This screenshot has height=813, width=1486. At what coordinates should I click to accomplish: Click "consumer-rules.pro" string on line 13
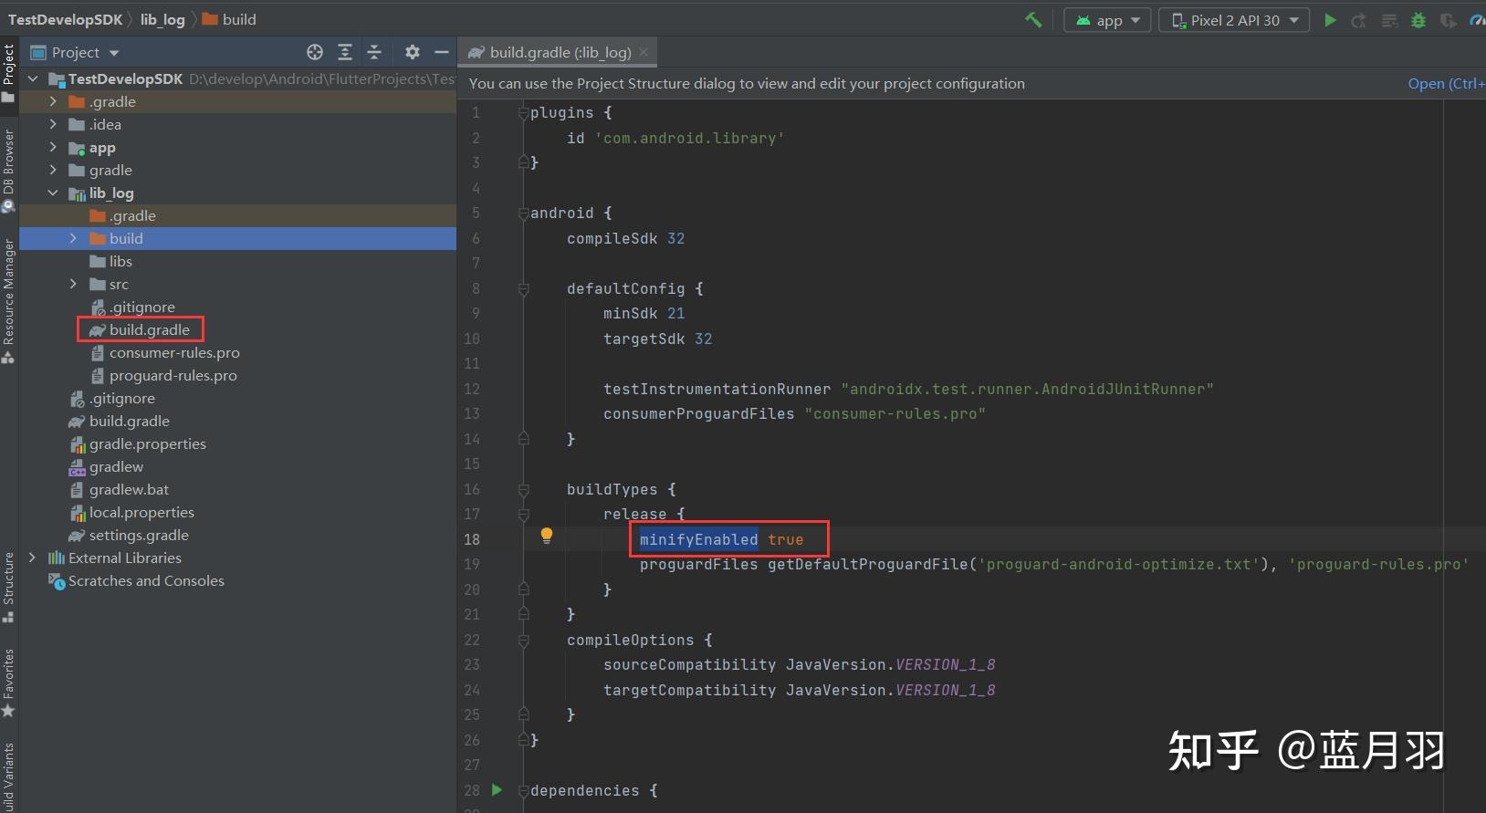pos(895,413)
